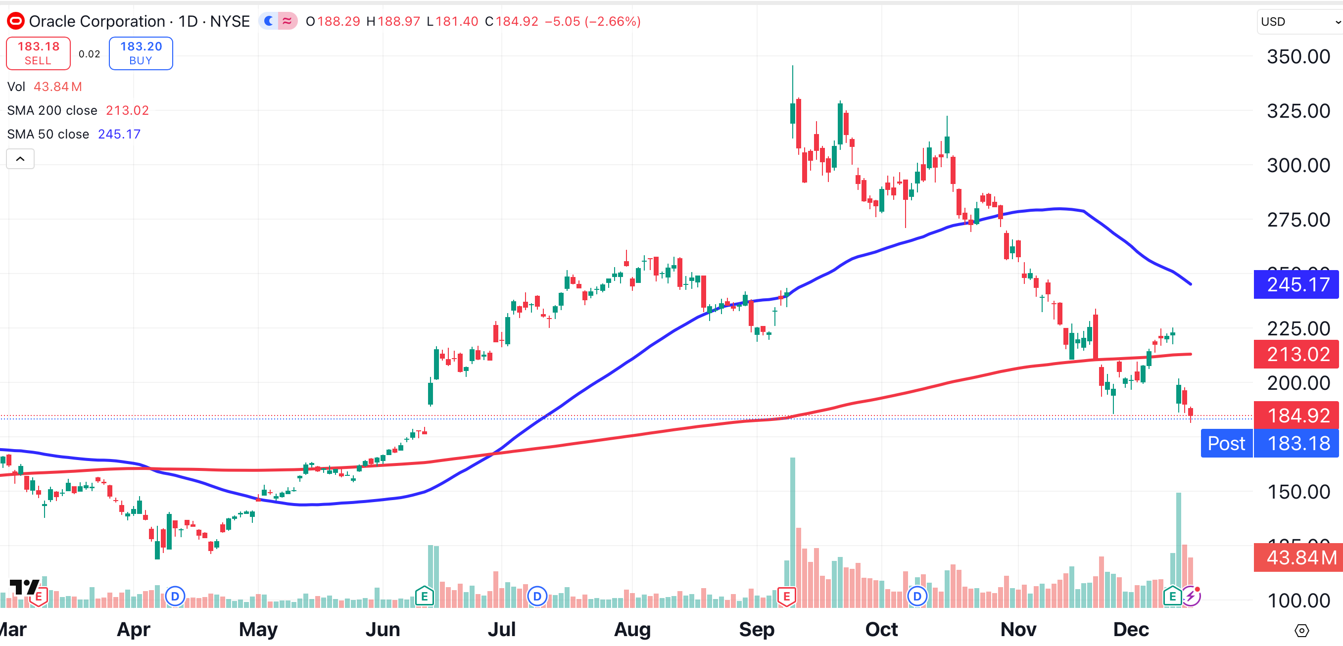1343x646 pixels.
Task: Open the December earnings marker
Action: coord(1172,596)
